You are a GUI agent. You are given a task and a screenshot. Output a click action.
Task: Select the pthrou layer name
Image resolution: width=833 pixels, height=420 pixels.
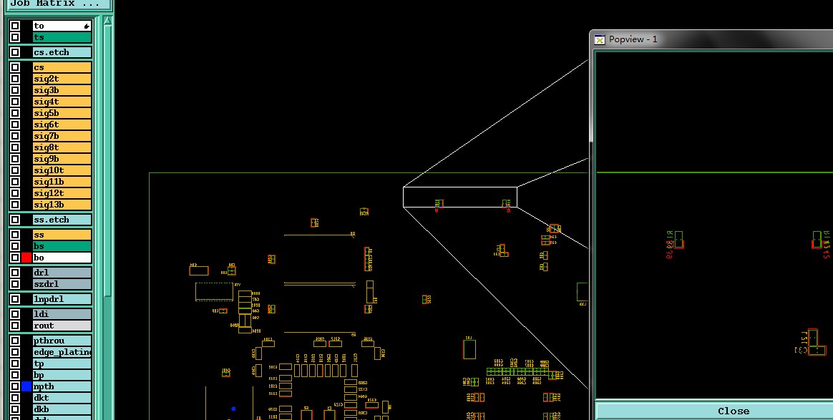pyautogui.click(x=62, y=341)
